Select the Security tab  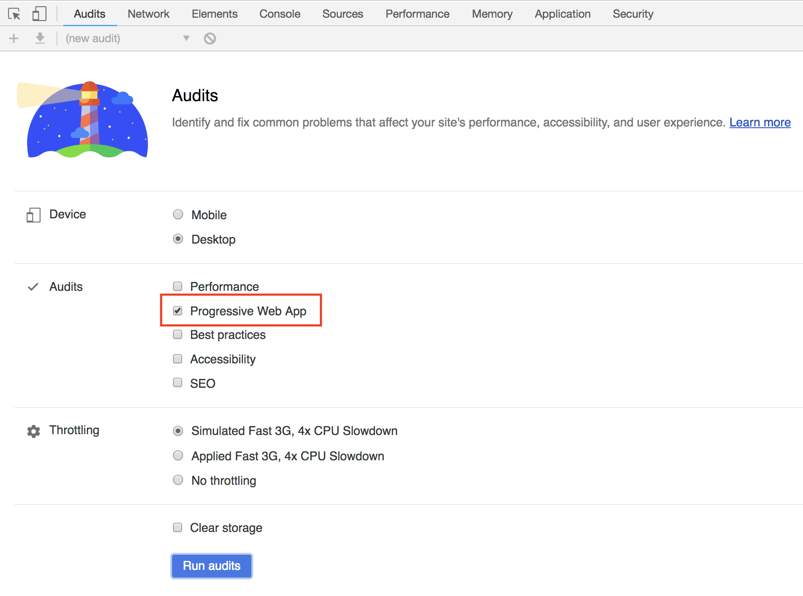click(633, 13)
